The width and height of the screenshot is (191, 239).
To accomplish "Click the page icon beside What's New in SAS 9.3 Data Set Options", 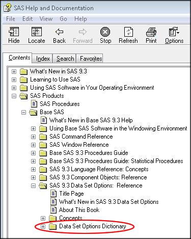I will point(53,202).
